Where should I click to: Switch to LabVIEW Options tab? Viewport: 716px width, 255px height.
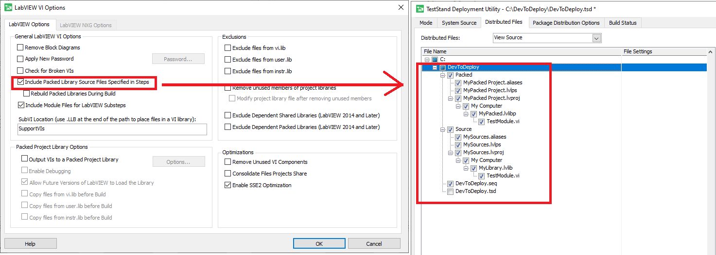click(x=29, y=24)
